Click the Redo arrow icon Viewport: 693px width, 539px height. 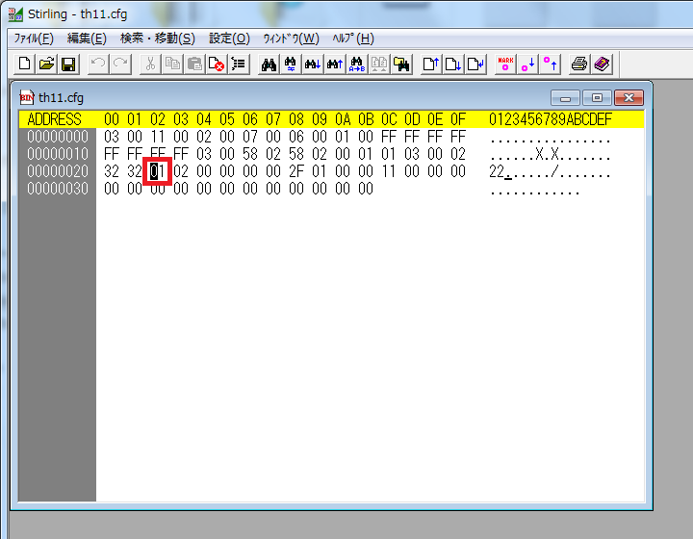(120, 64)
